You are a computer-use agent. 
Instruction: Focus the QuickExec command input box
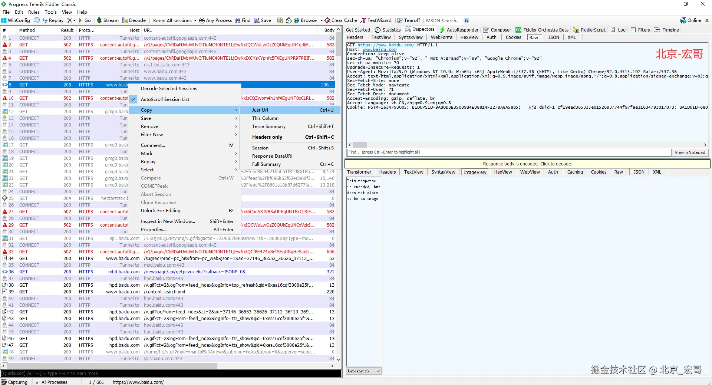pos(171,374)
